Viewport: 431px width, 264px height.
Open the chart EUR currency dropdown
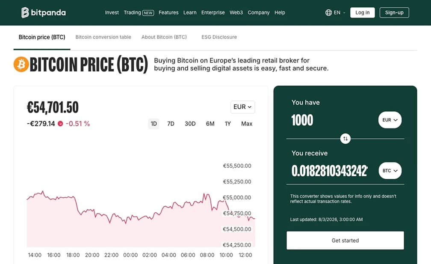(x=242, y=107)
